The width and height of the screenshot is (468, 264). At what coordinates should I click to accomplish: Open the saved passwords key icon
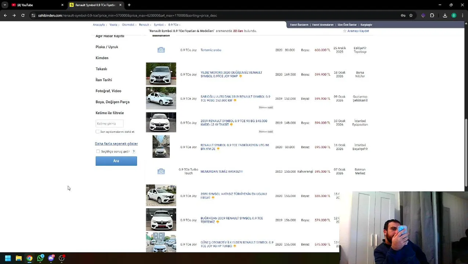(x=403, y=15)
